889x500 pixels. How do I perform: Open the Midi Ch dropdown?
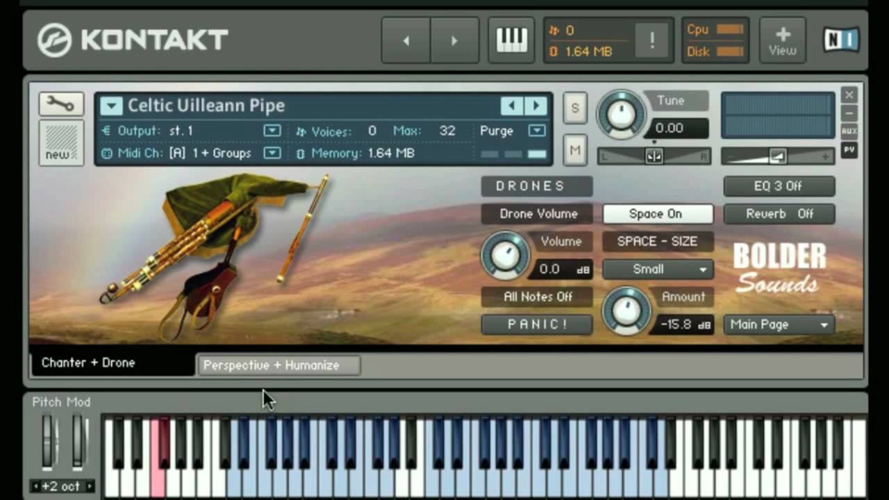(272, 153)
